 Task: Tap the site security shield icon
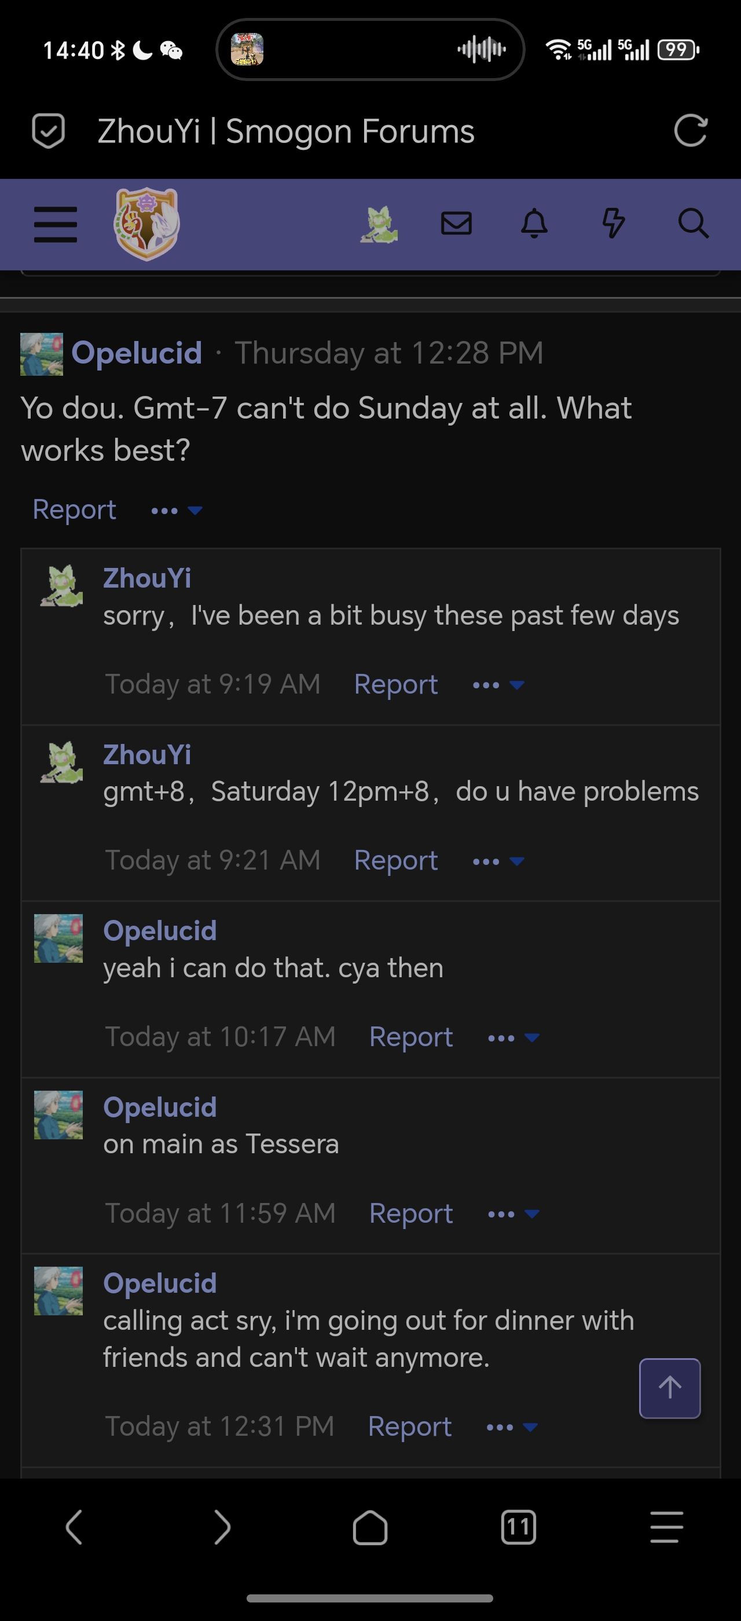click(x=49, y=131)
